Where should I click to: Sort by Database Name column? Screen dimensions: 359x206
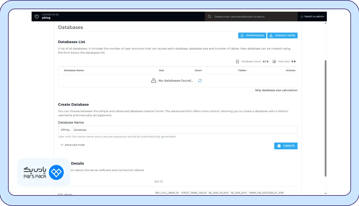[x=74, y=71]
